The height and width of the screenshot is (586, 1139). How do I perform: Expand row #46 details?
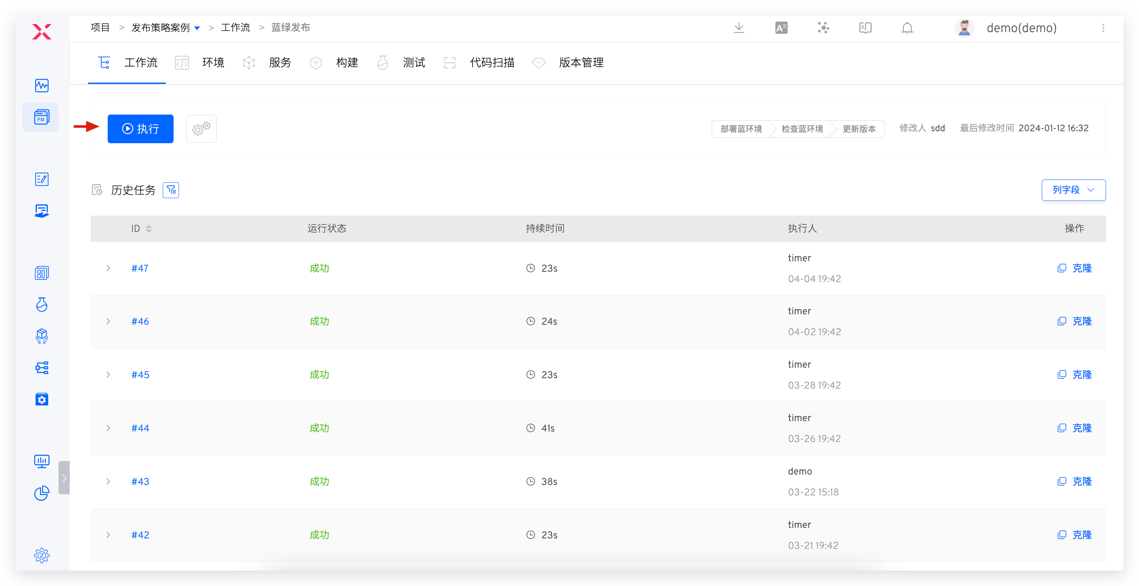(108, 321)
